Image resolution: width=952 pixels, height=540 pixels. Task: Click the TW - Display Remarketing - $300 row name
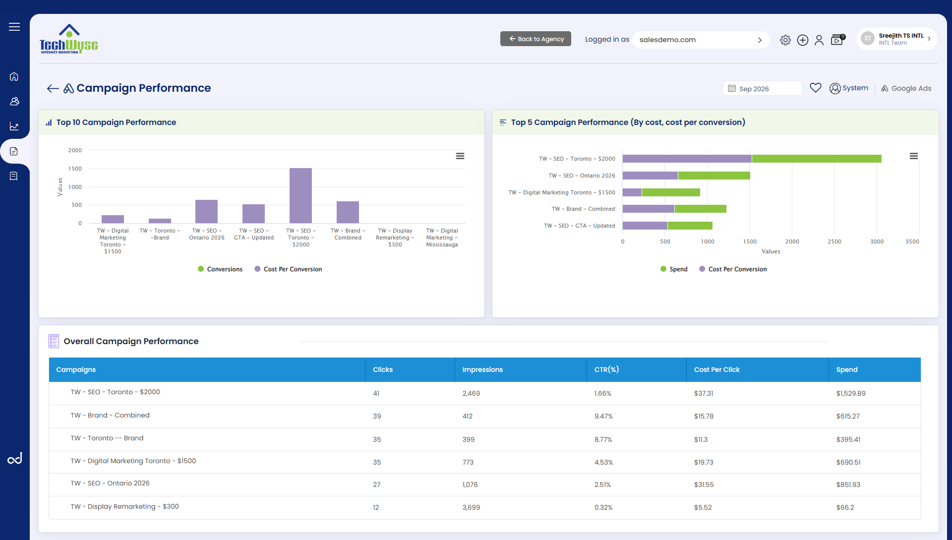[124, 506]
